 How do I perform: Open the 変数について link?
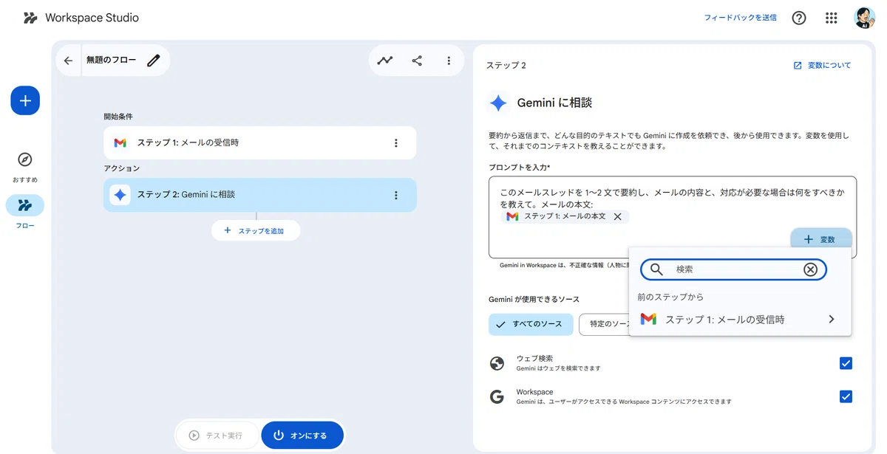pos(822,66)
